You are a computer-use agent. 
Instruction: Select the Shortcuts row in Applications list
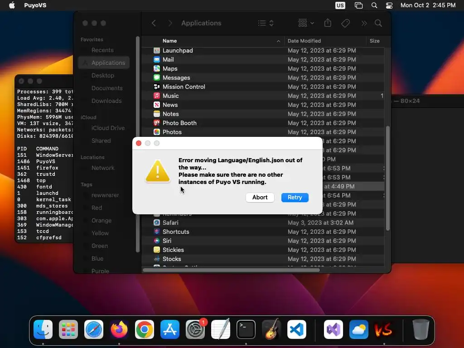(263, 232)
